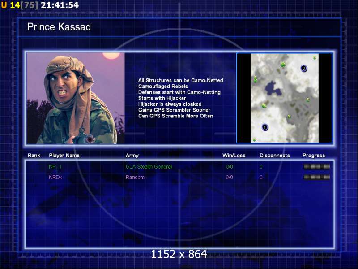Screen dimensions: 358x269
Task: Click the Prince Kassad title
Action: (x=59, y=27)
